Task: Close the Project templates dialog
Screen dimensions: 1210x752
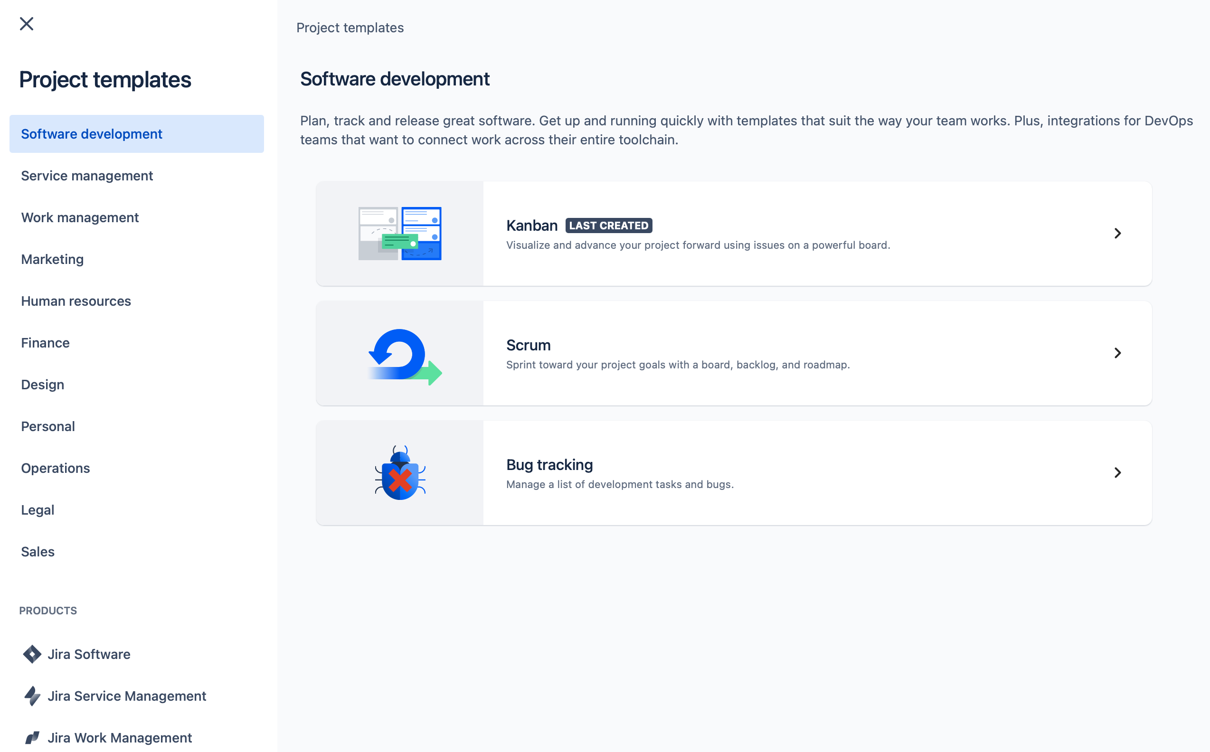Action: [x=27, y=24]
